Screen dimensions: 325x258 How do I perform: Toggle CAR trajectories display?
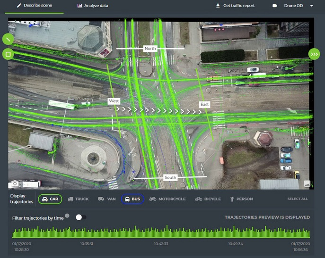50,199
